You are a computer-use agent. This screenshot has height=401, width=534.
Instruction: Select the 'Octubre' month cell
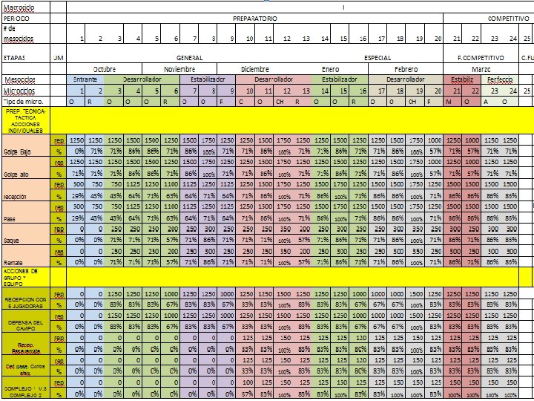tap(105, 69)
